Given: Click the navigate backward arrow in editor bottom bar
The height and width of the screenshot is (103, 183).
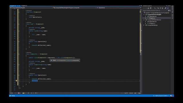Looking at the screenshot, I should click(x=29, y=93).
